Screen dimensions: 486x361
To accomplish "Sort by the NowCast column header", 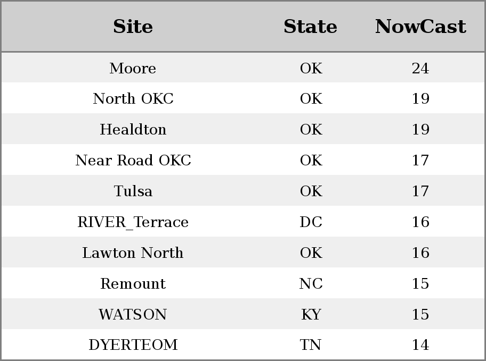I will (420, 27).
